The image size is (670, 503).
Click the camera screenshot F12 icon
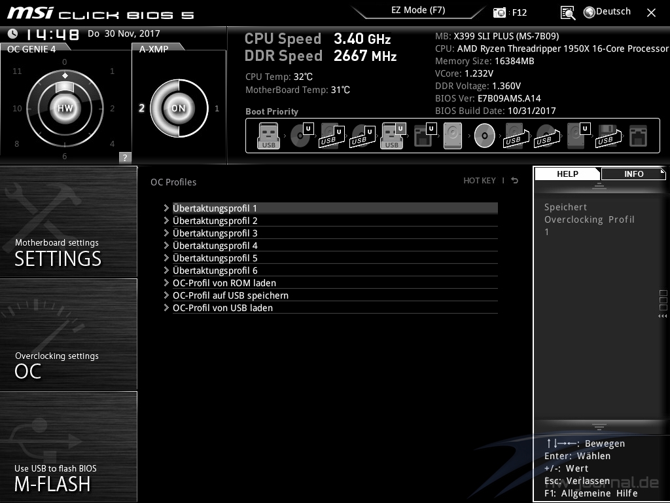point(499,12)
